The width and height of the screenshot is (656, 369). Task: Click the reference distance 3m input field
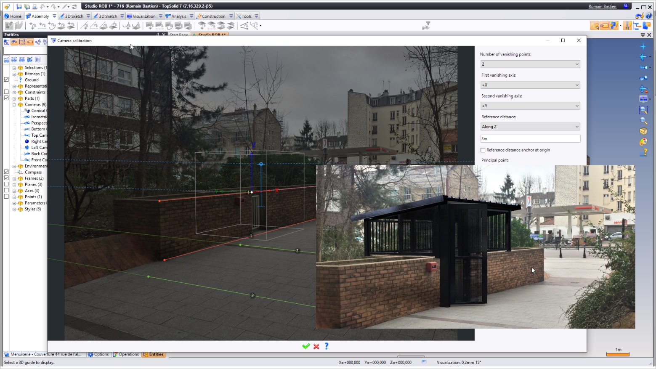pos(530,138)
